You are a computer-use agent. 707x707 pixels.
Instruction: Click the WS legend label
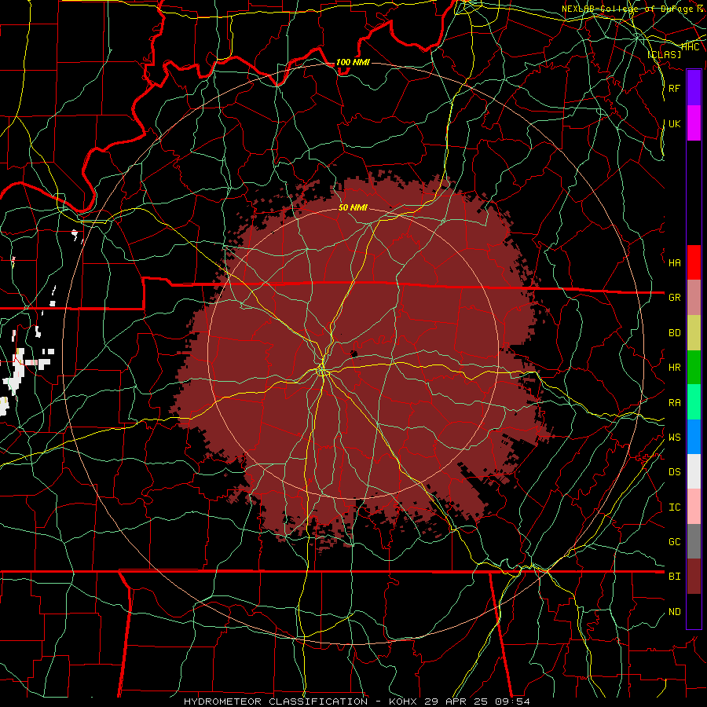(674, 438)
